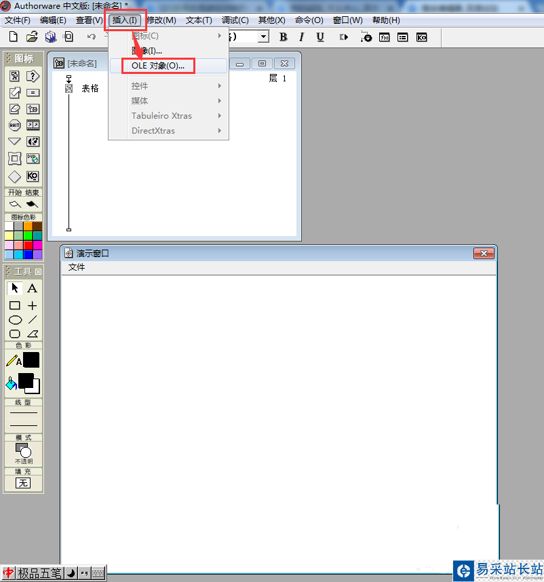Select the ellipse tool in toolbox
Image resolution: width=544 pixels, height=582 pixels.
[x=15, y=320]
